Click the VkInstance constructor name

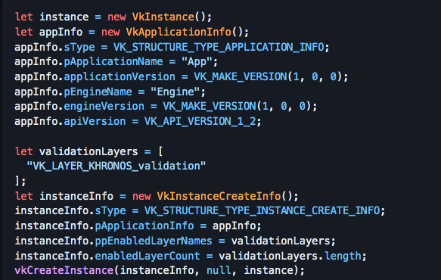pyautogui.click(x=163, y=17)
